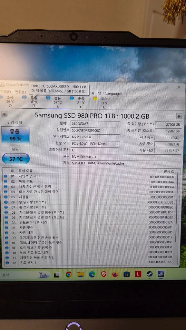Click the NVM Express interface field
186x330 pixels.
(95, 137)
